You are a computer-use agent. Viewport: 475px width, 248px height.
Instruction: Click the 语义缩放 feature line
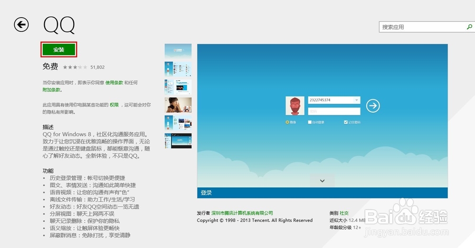[x=85, y=228]
